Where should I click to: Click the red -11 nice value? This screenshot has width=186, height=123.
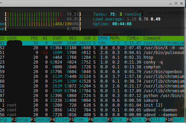44,53
